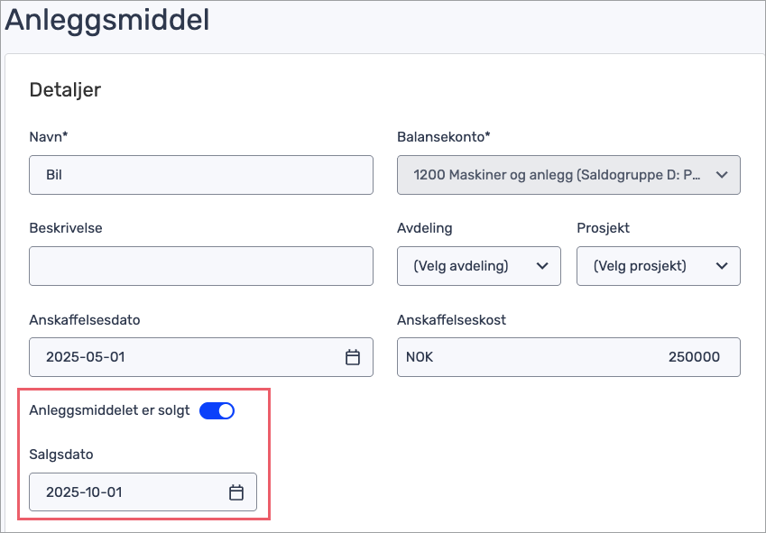Open the Salgsdato calendar picker icon
The image size is (766, 533).
point(236,492)
